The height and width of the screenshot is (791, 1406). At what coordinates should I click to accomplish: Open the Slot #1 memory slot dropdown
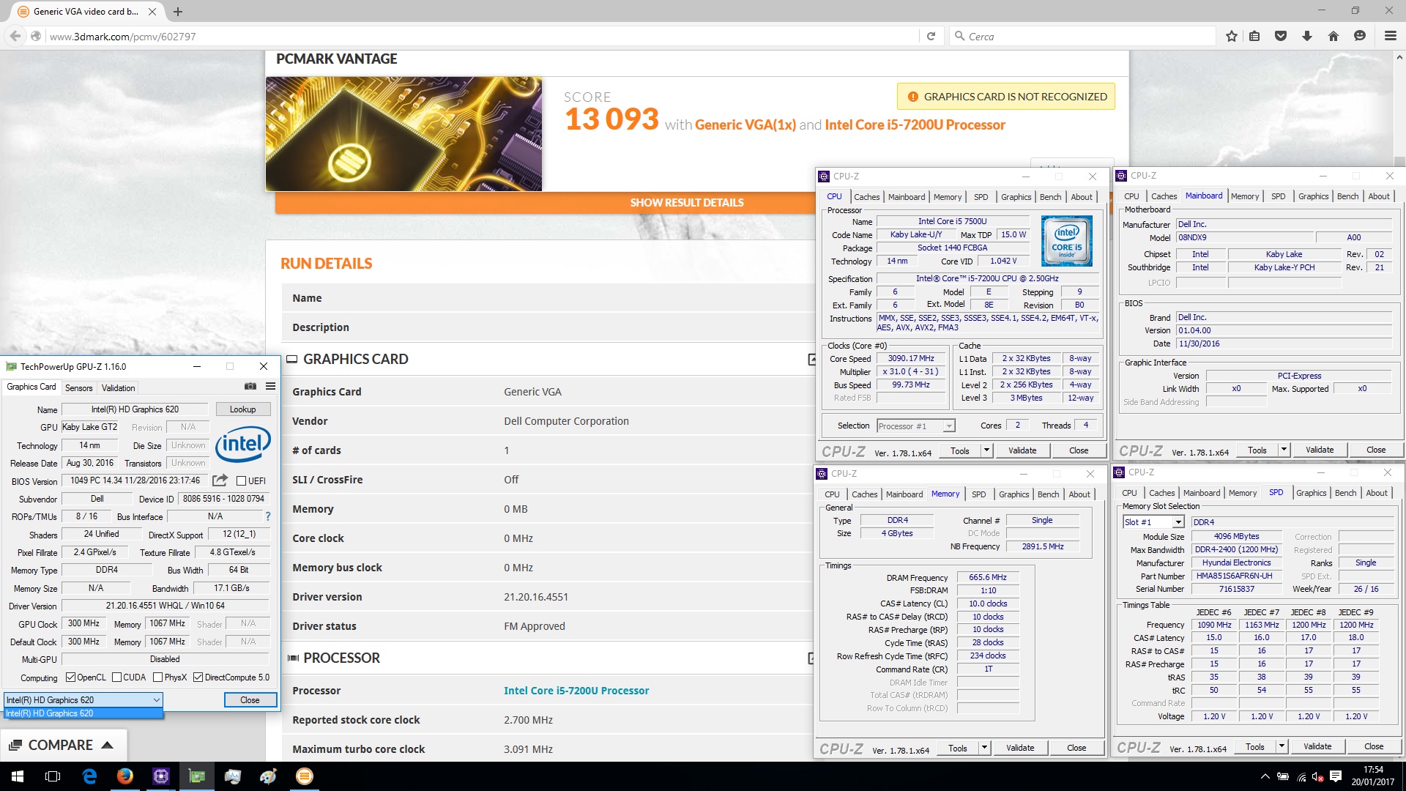click(x=1153, y=522)
